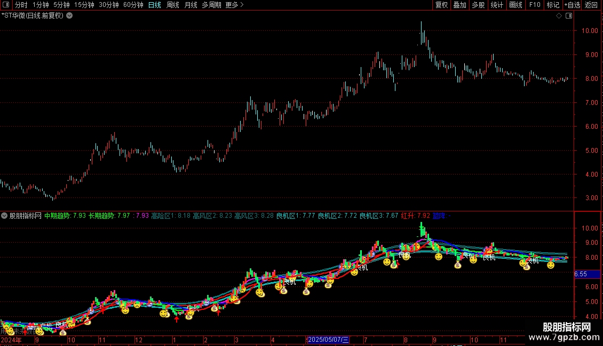Click the 标记 mark button
The height and width of the screenshot is (346, 603).
(553, 5)
